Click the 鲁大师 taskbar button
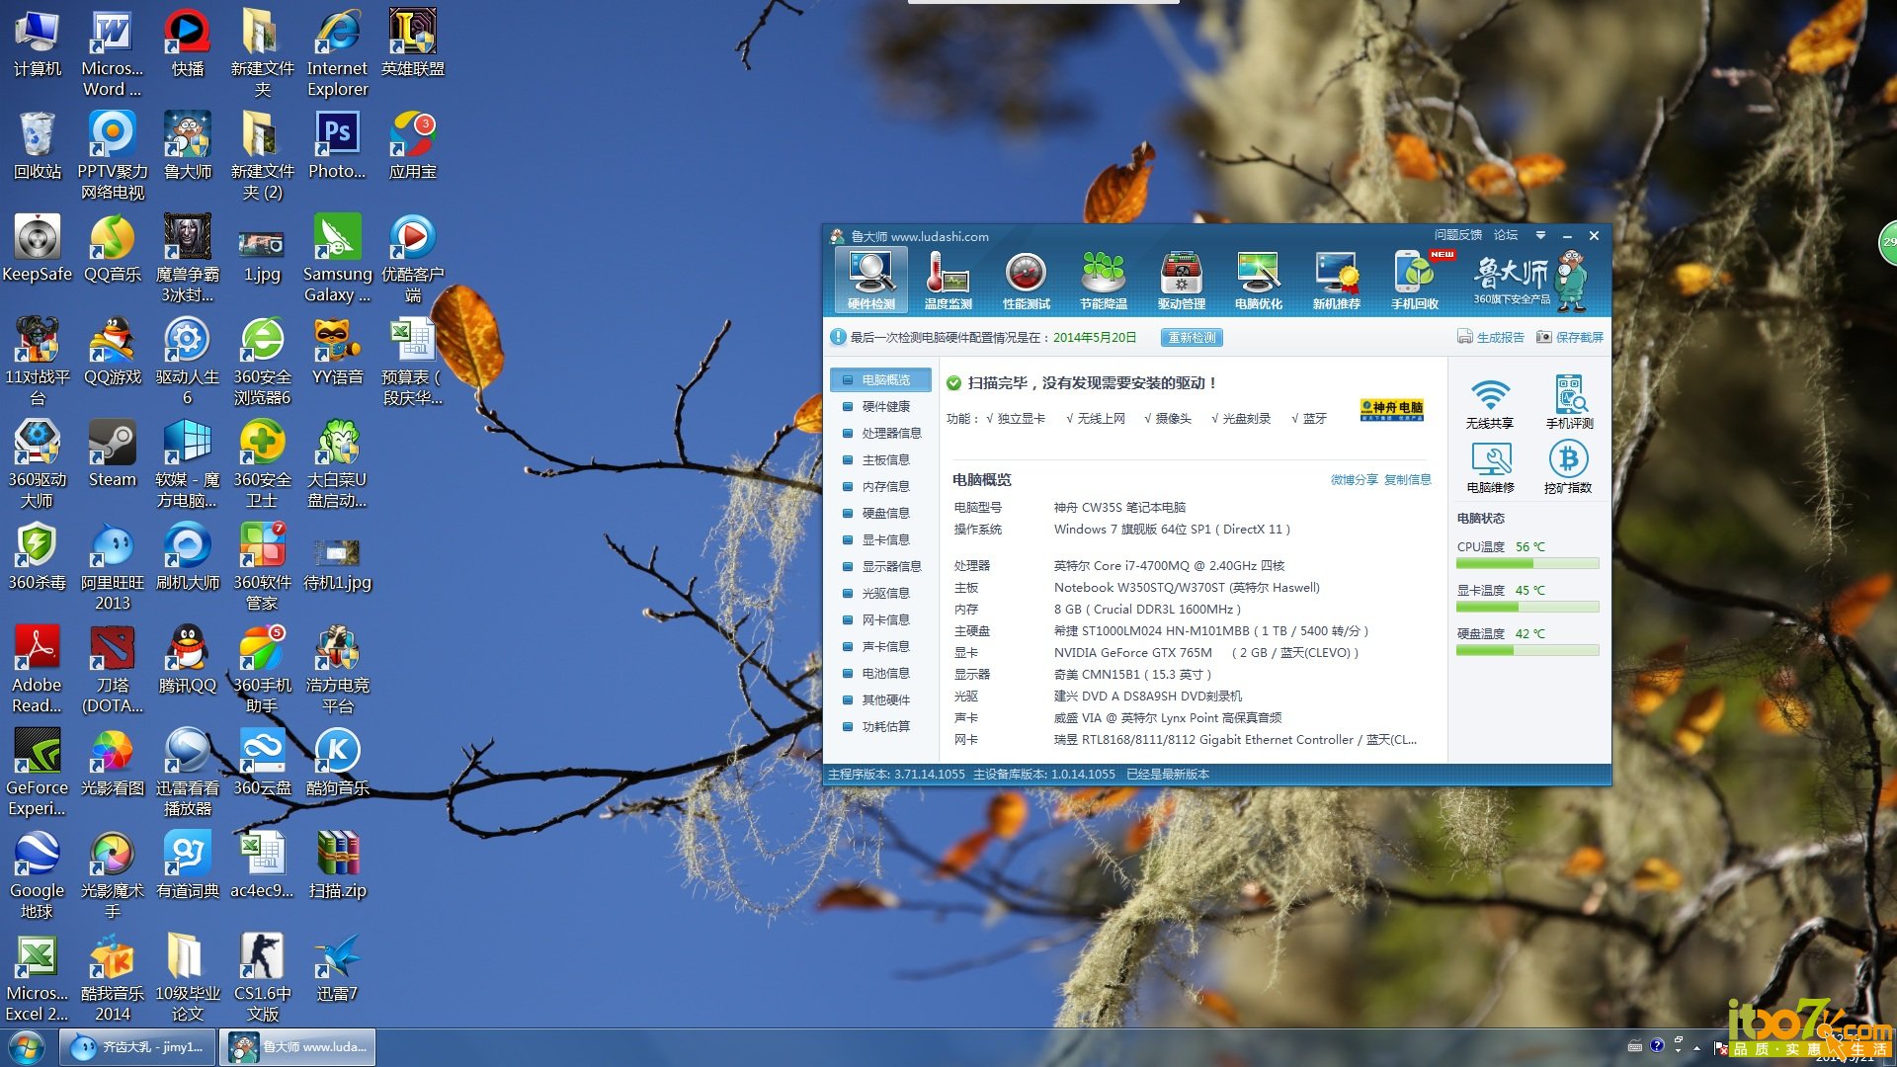 coord(297,1047)
